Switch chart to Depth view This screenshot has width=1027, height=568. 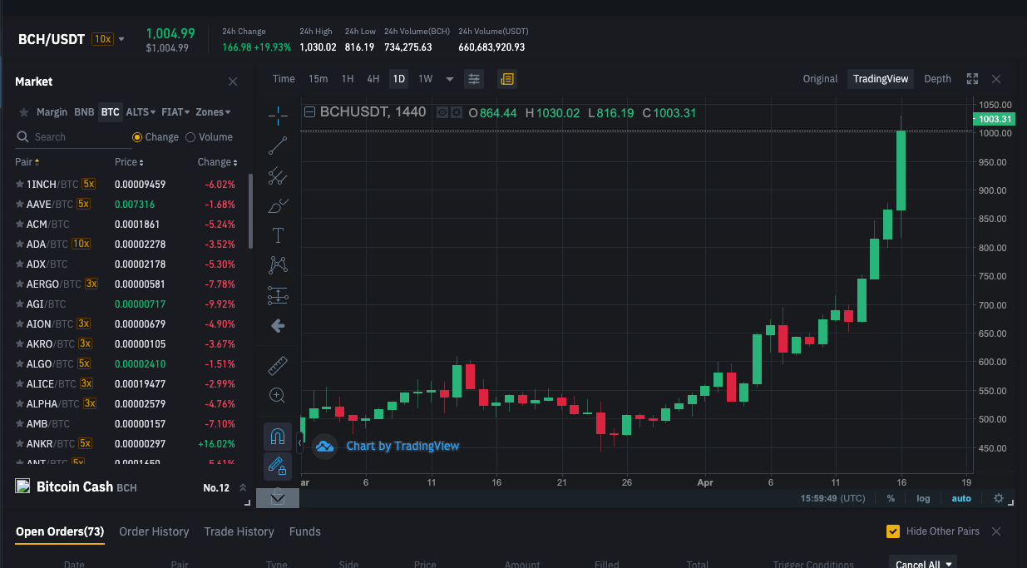[x=937, y=79]
